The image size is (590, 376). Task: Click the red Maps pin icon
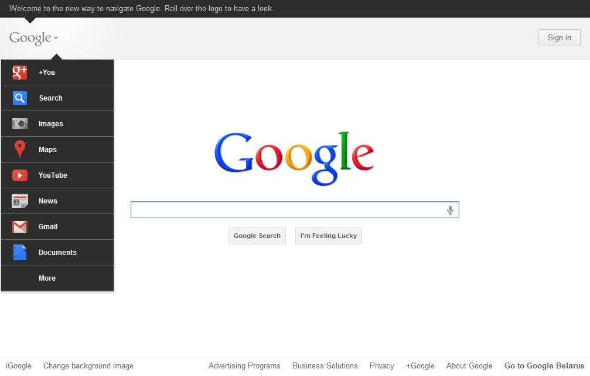[x=19, y=150]
